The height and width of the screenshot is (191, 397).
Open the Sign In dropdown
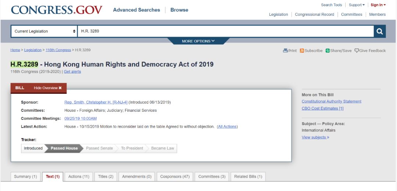click(x=378, y=5)
